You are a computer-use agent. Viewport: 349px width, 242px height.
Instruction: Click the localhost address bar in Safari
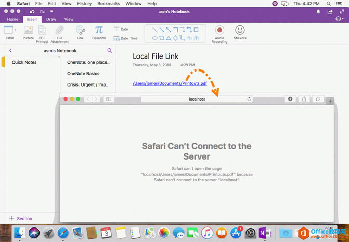pos(197,99)
